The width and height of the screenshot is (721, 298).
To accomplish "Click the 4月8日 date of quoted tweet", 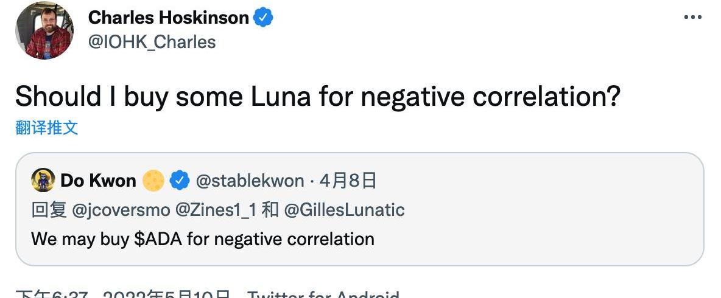I will (348, 181).
